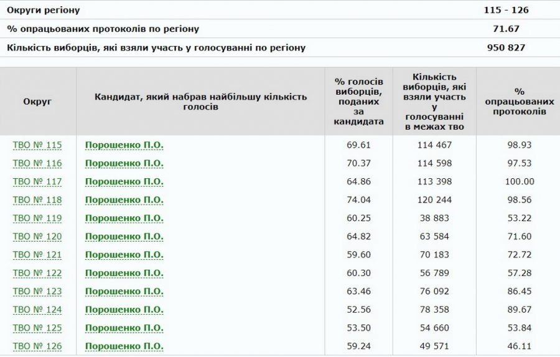Open the ТВО № 121 district link

pyautogui.click(x=37, y=255)
